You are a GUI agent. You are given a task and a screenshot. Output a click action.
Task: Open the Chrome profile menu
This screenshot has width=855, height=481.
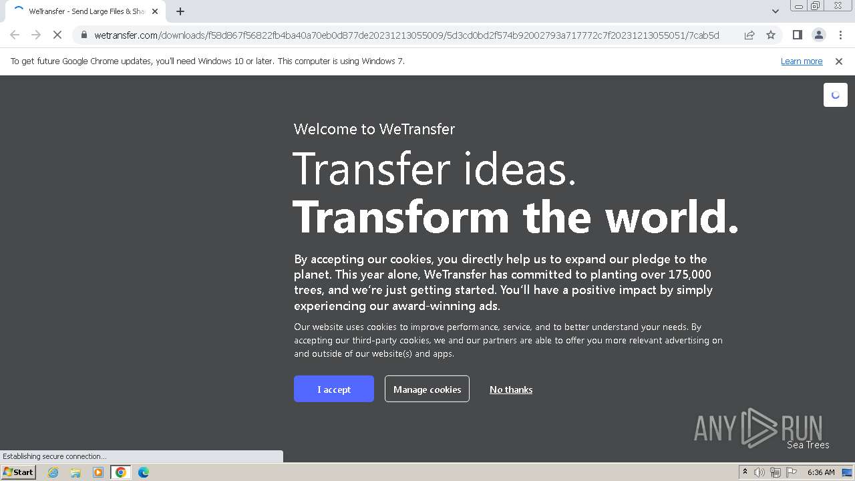point(818,35)
